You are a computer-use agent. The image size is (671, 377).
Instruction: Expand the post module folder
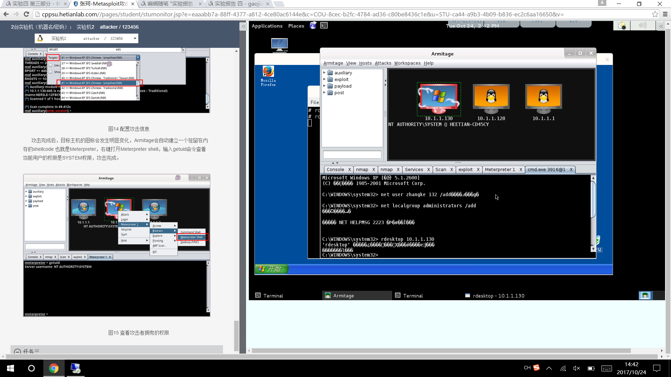pos(324,93)
